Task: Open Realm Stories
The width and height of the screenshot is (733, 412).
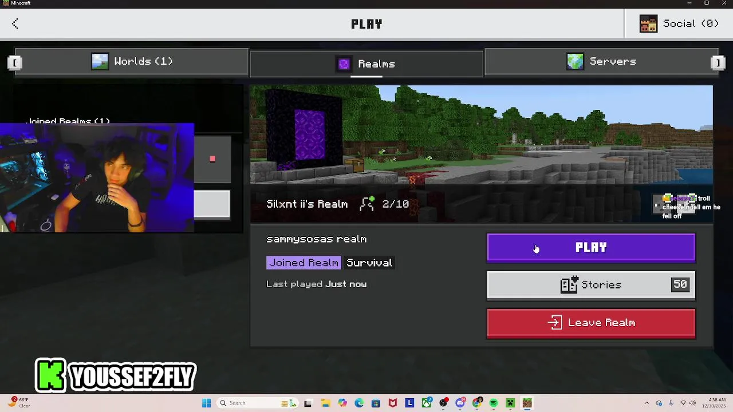Action: (591, 285)
